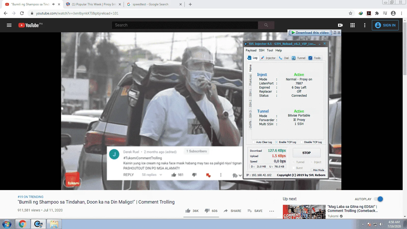Screen dimensions: 407x229
Task: Switch to the Dial tab
Action: point(284,58)
